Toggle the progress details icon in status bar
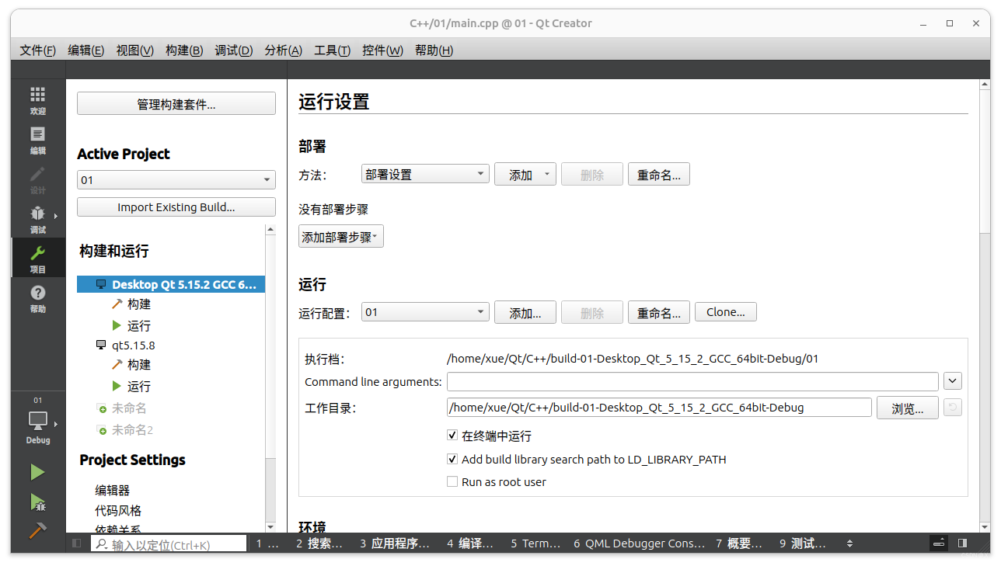Screen dimensions: 1001x566 coord(939,543)
